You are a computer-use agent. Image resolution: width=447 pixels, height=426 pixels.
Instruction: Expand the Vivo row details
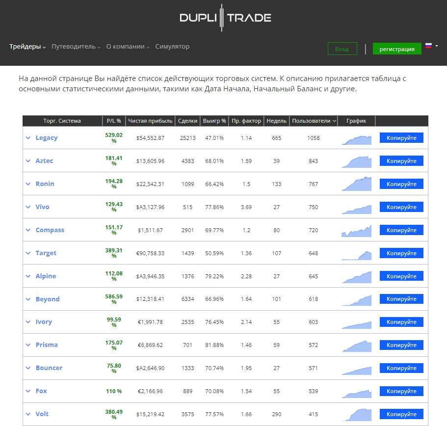point(28,207)
